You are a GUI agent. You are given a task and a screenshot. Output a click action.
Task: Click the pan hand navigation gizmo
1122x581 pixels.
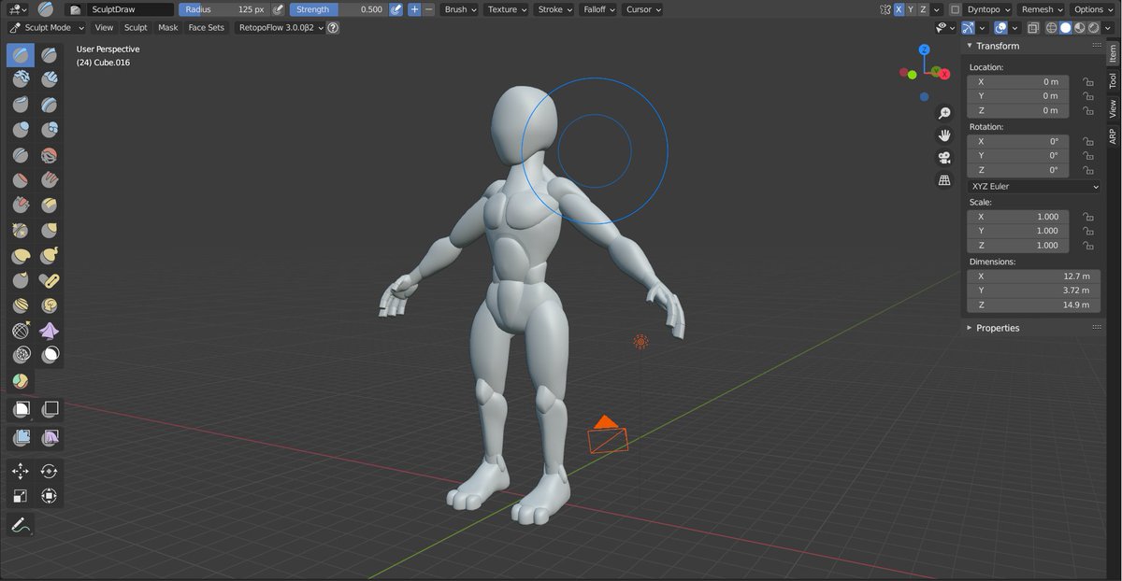944,135
